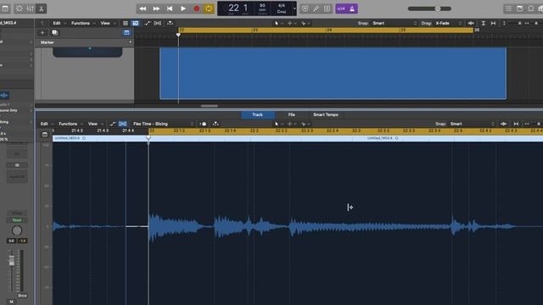Open the audio editor Snap dropdown
543x305 pixels.
click(x=473, y=124)
